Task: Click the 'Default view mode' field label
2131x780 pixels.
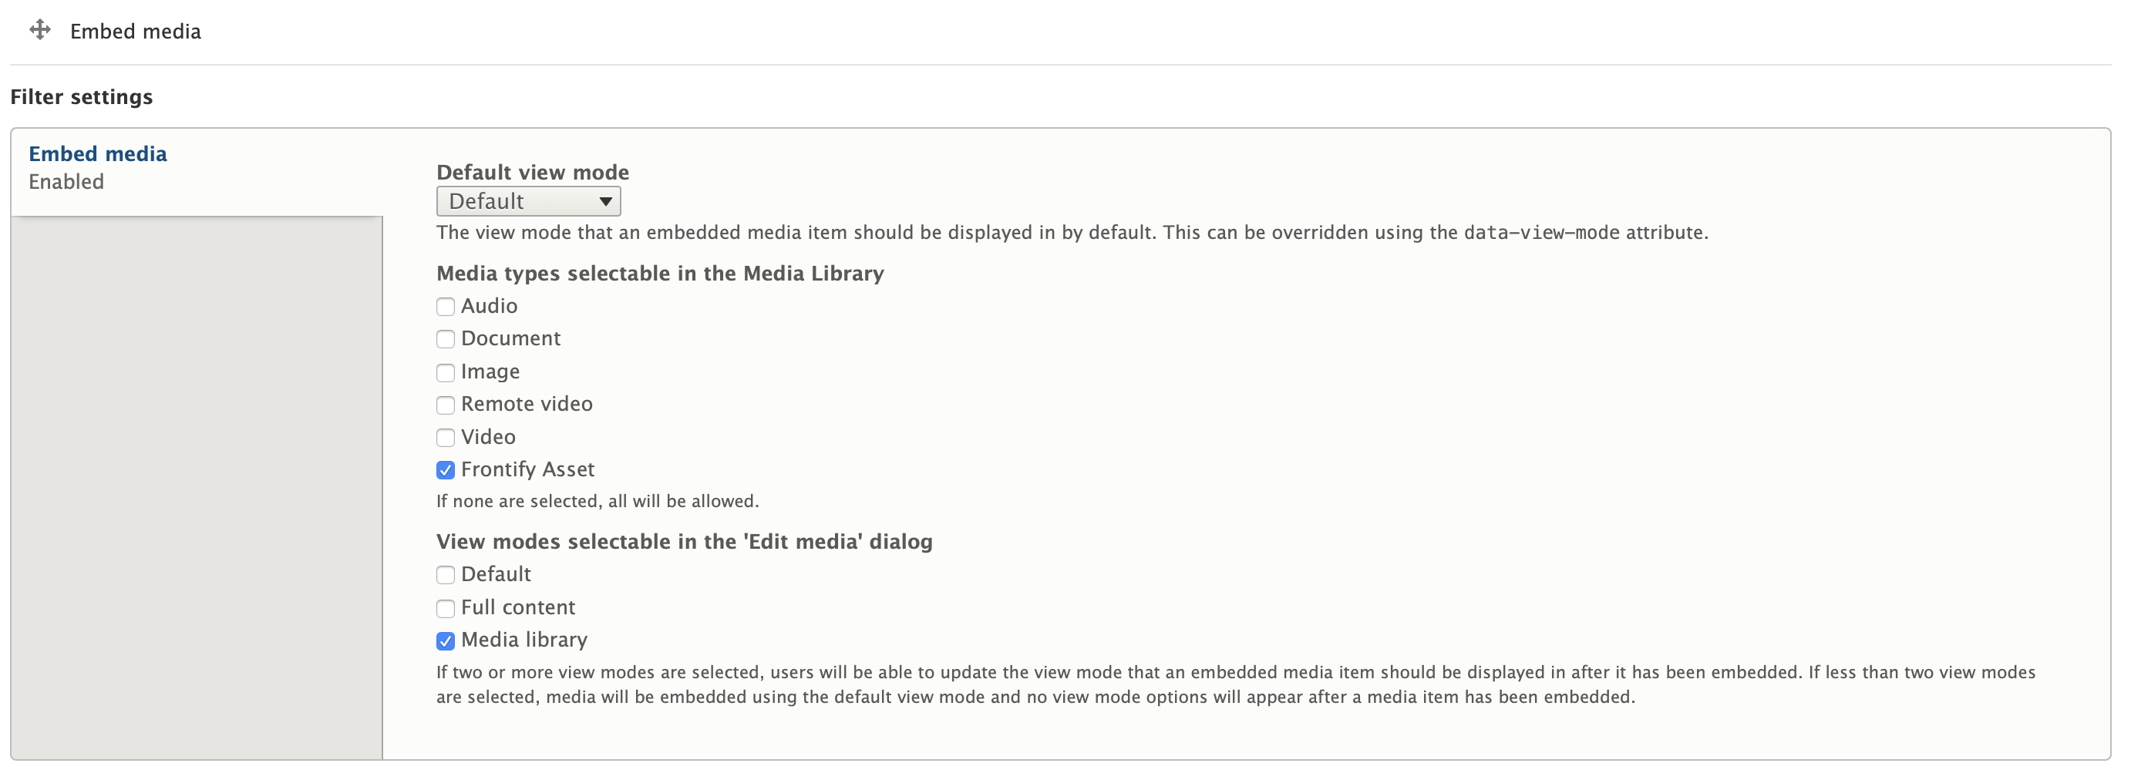Action: (532, 172)
